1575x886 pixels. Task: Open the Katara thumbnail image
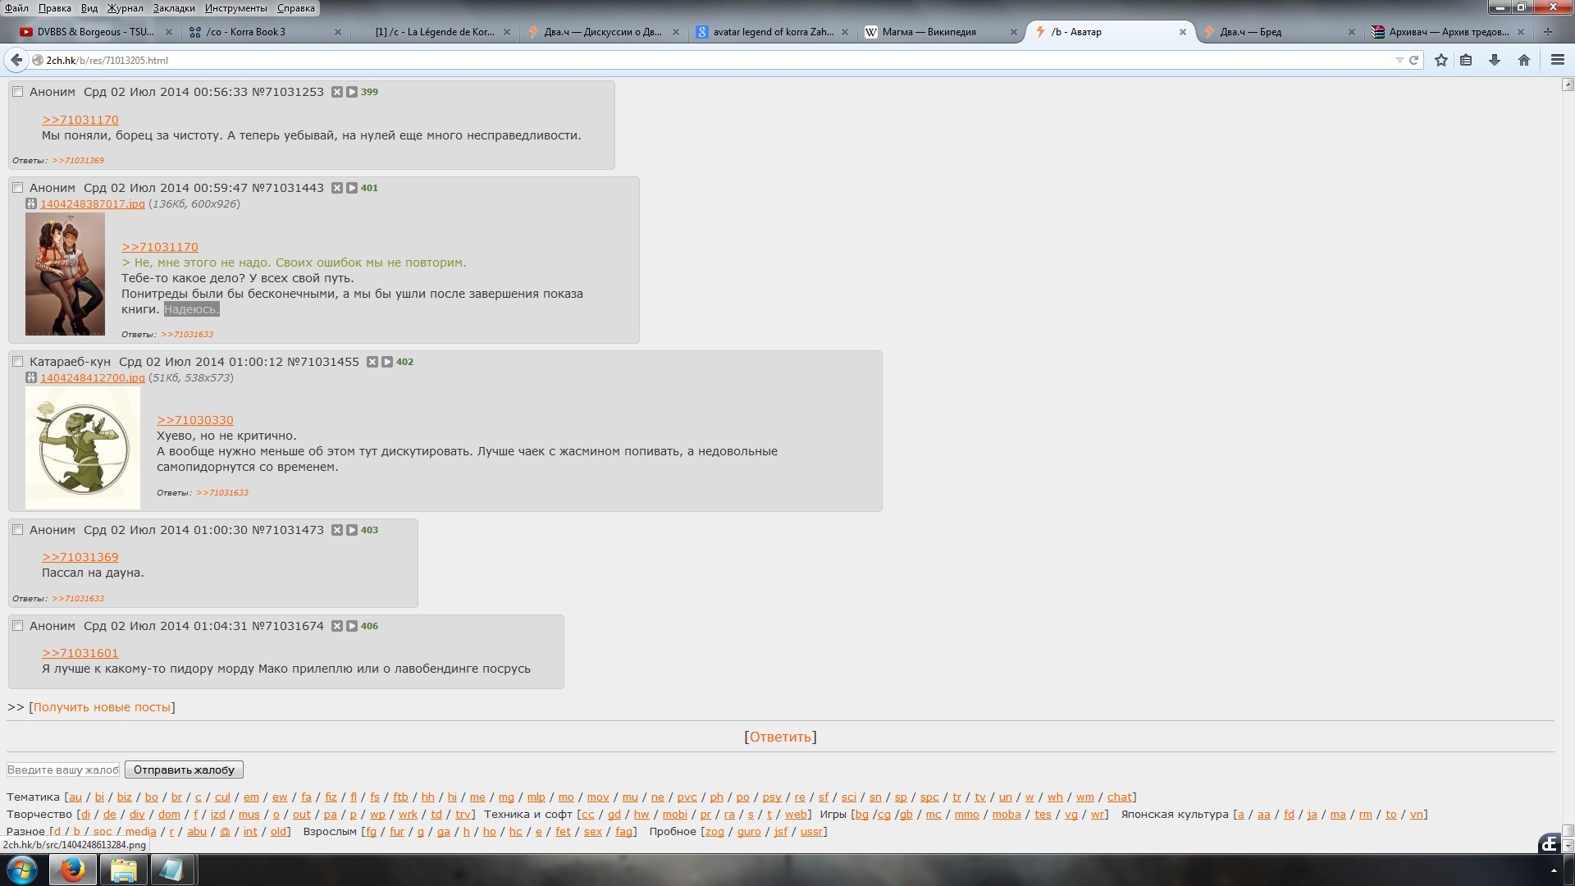click(x=82, y=448)
